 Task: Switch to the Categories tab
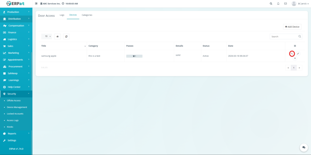87,15
